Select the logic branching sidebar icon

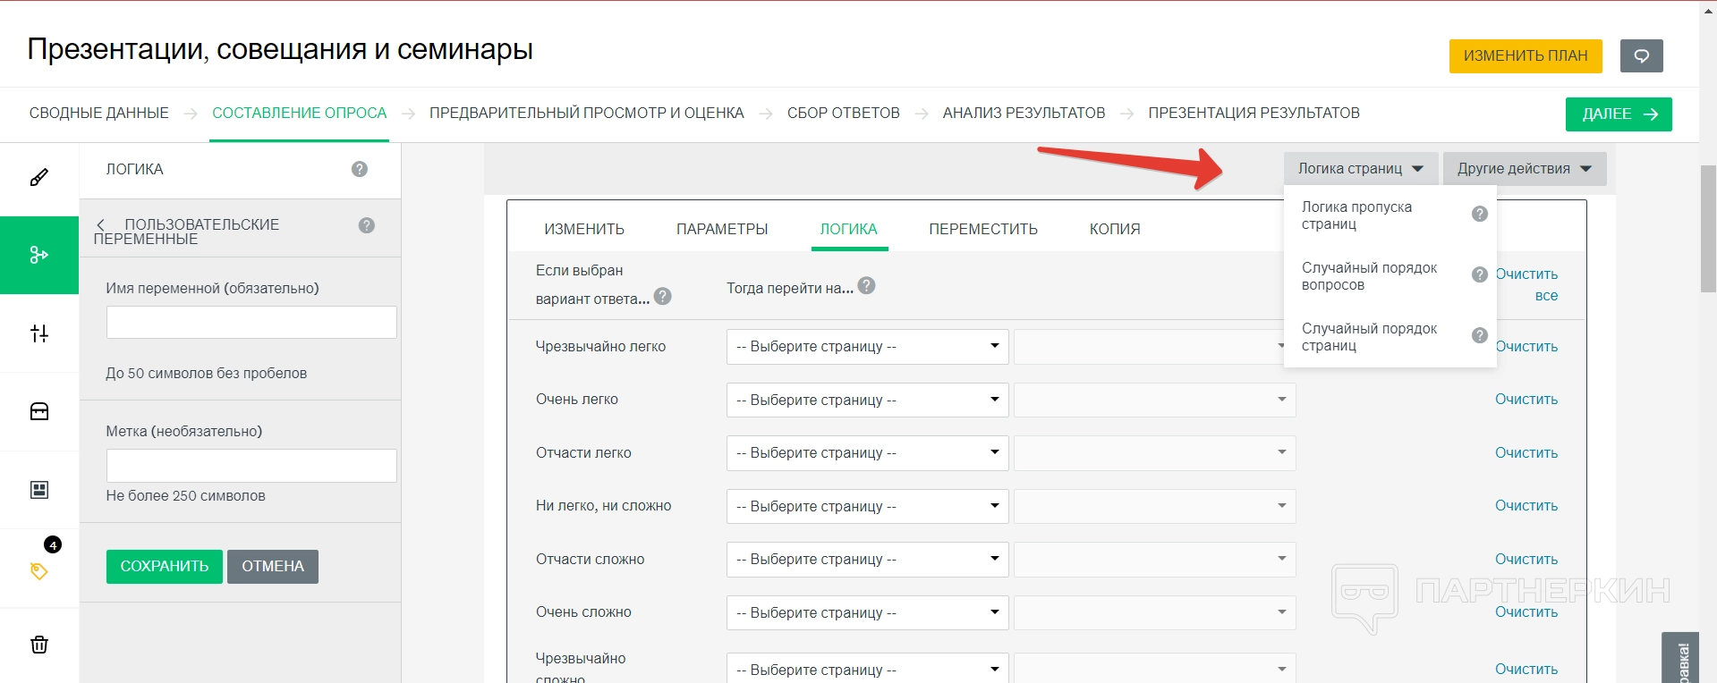pos(39,255)
